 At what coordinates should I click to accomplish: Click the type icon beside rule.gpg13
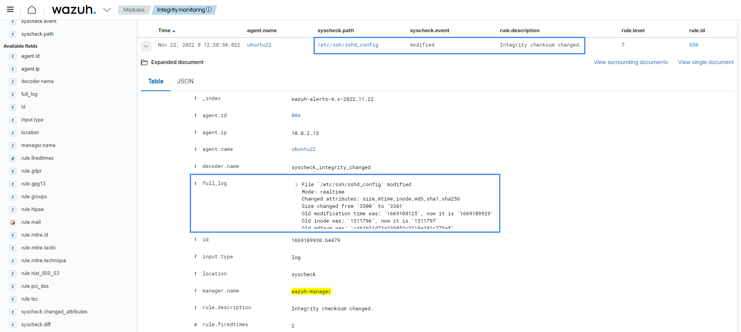tap(13, 184)
